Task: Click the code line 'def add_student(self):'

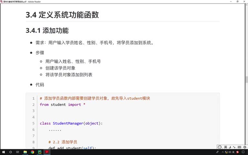Action: pos(72,148)
